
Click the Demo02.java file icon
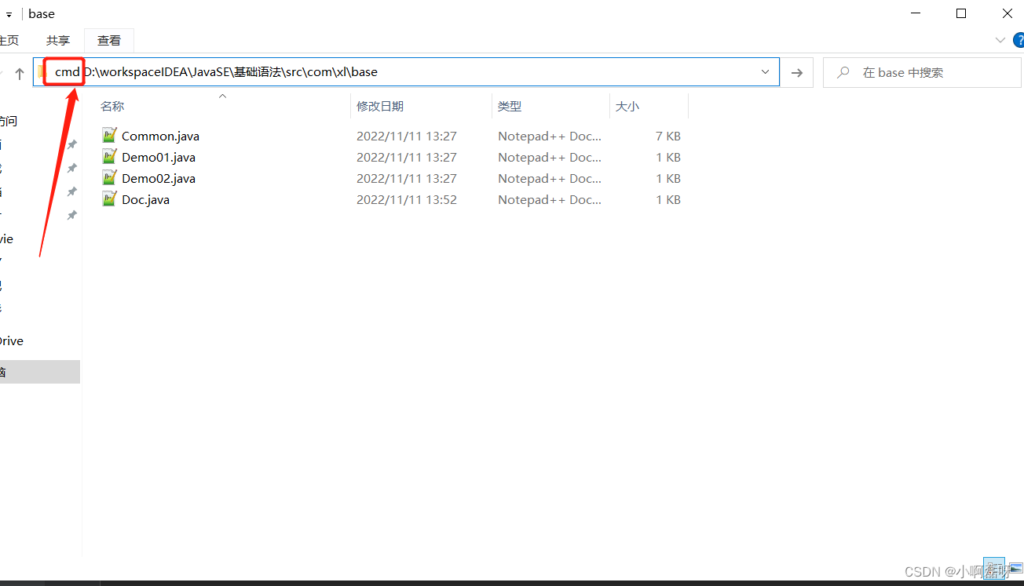pyautogui.click(x=109, y=178)
